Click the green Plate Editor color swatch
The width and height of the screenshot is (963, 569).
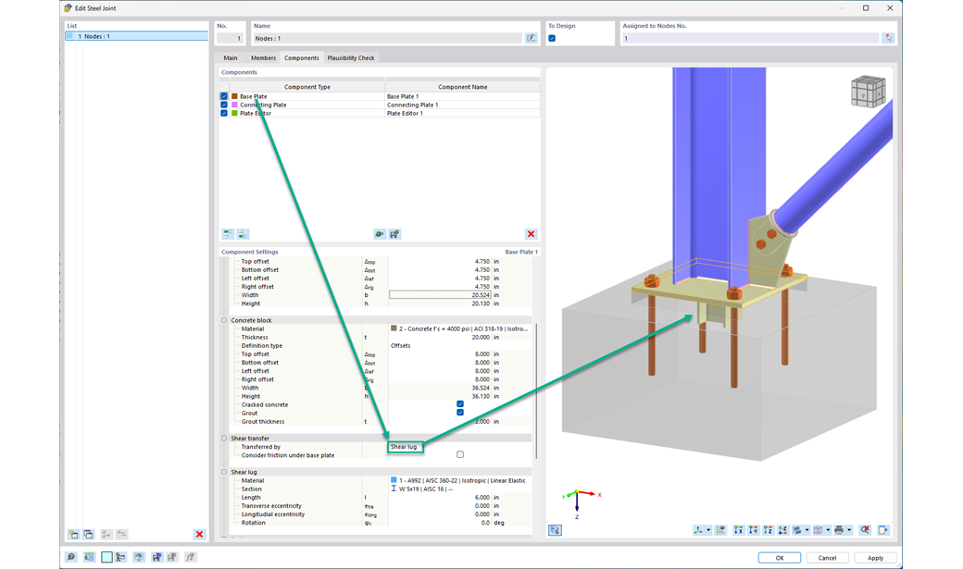tap(234, 114)
